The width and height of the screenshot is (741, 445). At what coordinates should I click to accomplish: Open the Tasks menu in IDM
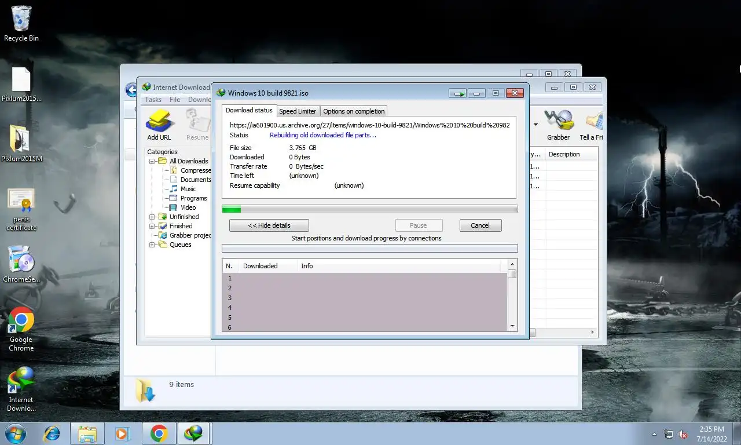point(153,100)
